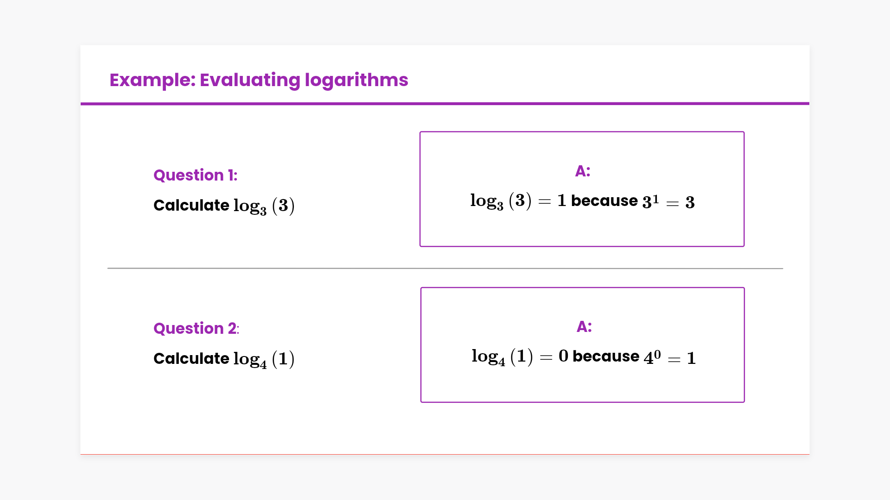This screenshot has width=890, height=500.
Task: Click the title "Example: Evaluating logarithms"
Action: pyautogui.click(x=259, y=80)
